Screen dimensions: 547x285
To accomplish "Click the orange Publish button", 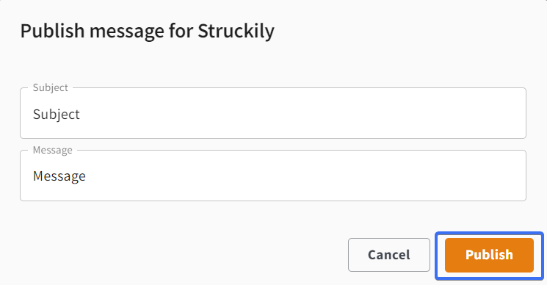I will point(489,255).
